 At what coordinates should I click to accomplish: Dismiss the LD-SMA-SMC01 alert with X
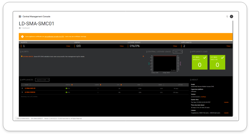click(143, 56)
